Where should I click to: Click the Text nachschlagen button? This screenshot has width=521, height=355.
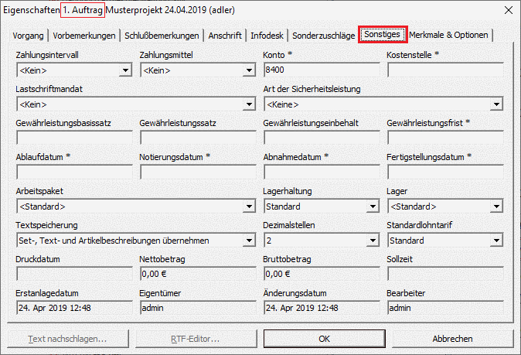pos(68,339)
